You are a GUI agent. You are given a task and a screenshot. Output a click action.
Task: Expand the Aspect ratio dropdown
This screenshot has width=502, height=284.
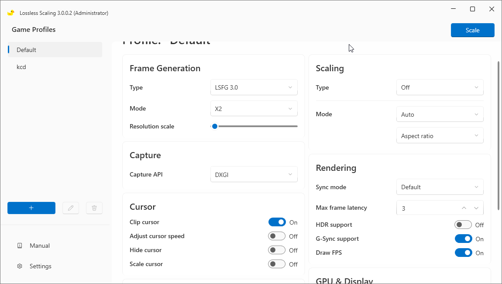click(x=440, y=135)
